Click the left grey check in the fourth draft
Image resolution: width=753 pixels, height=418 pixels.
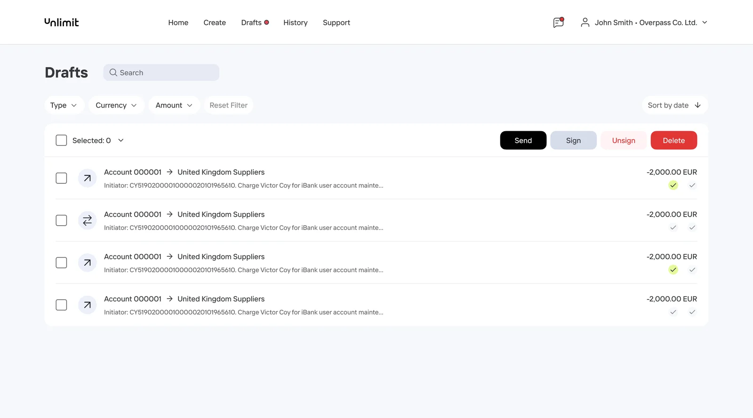673,312
